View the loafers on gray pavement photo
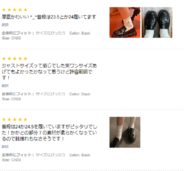The image size is (184, 171). pyautogui.click(x=125, y=132)
